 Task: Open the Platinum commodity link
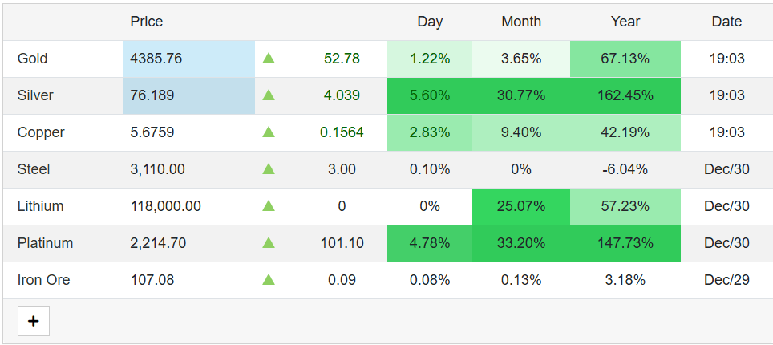pos(46,243)
